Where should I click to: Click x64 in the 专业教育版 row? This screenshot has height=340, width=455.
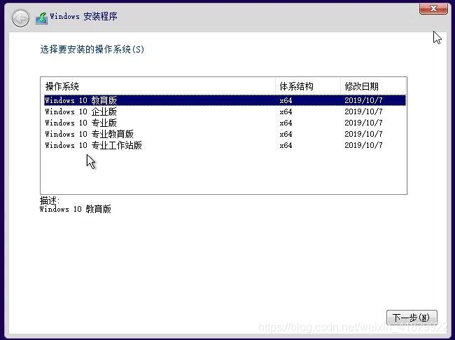point(286,134)
